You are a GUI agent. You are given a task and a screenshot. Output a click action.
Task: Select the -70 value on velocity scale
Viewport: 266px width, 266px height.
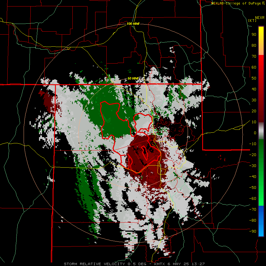tap(253, 210)
